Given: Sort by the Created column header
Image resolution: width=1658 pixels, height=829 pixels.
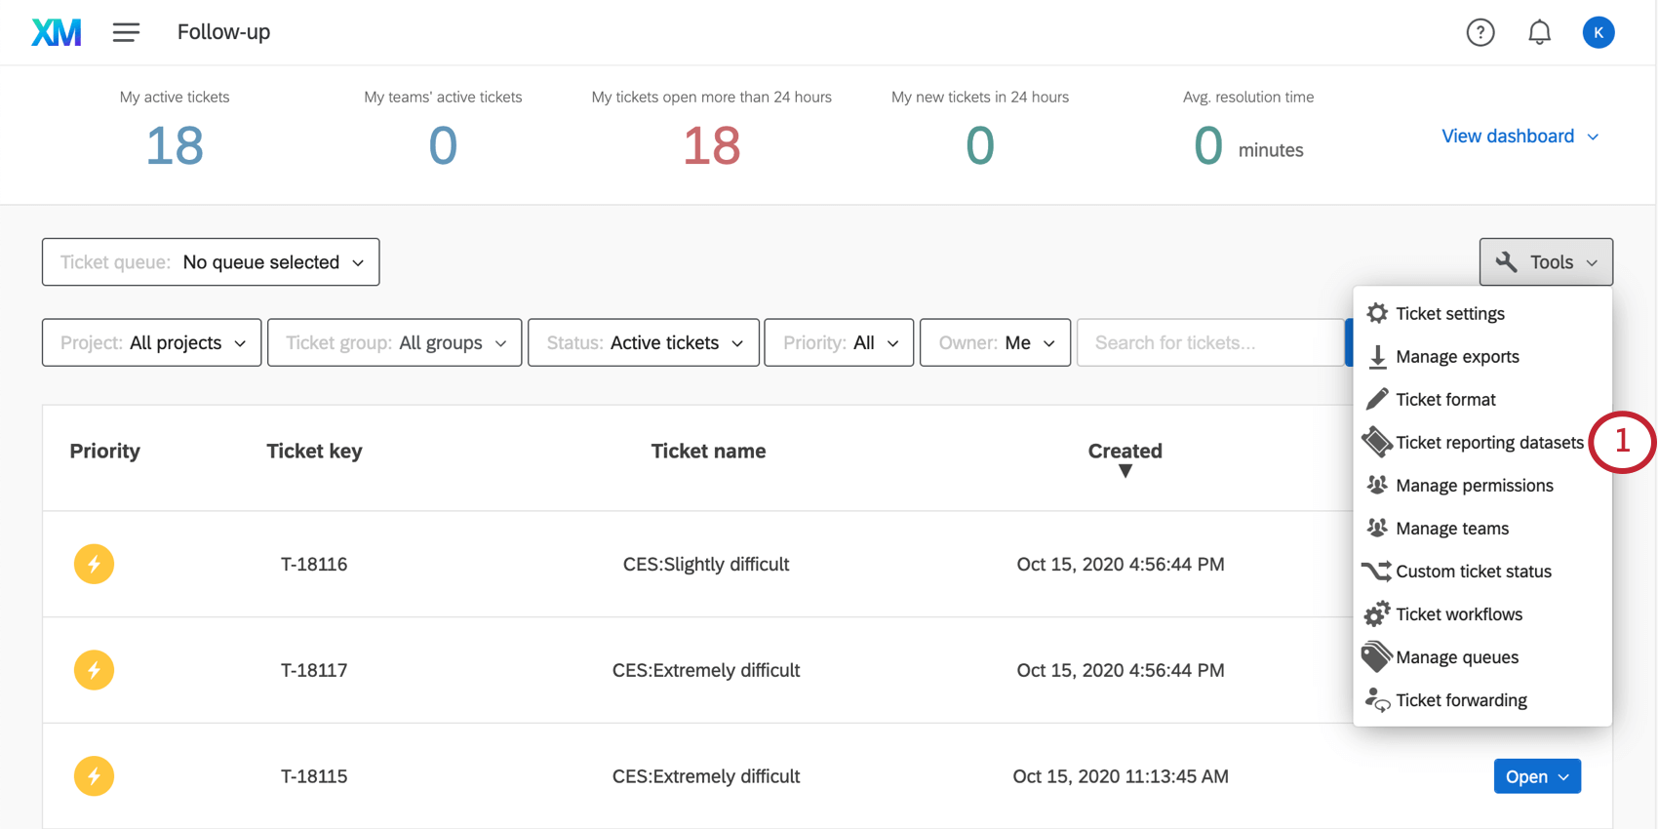Looking at the screenshot, I should pyautogui.click(x=1125, y=452).
